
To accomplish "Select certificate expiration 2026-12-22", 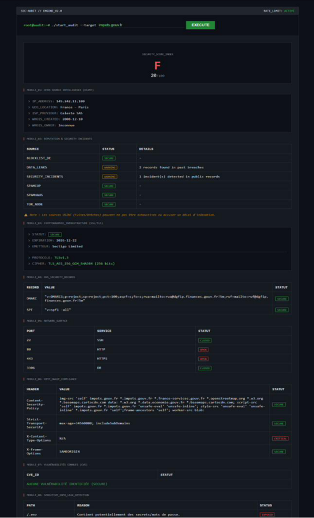I will [66, 240].
